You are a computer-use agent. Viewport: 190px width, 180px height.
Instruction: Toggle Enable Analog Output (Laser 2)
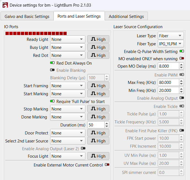point(83,148)
